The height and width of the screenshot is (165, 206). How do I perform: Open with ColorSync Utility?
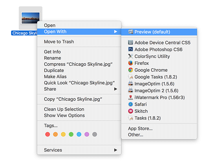pos(159,56)
